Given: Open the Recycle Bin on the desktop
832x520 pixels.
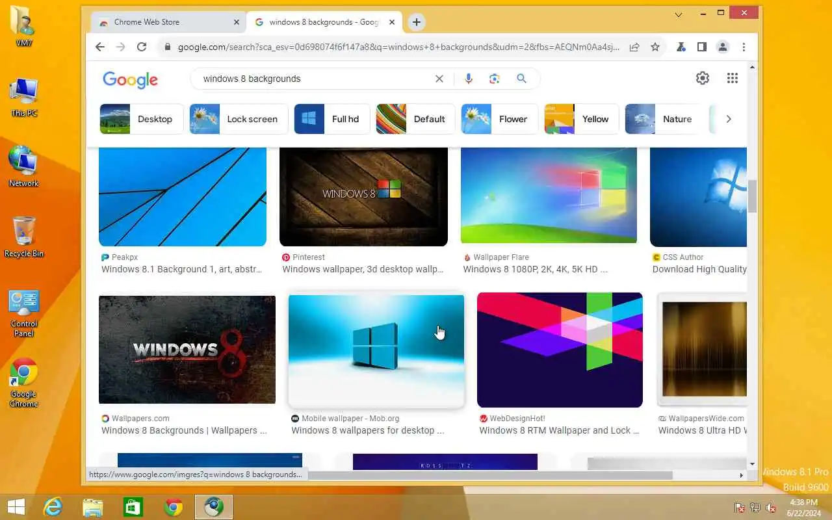Looking at the screenshot, I should [x=24, y=237].
